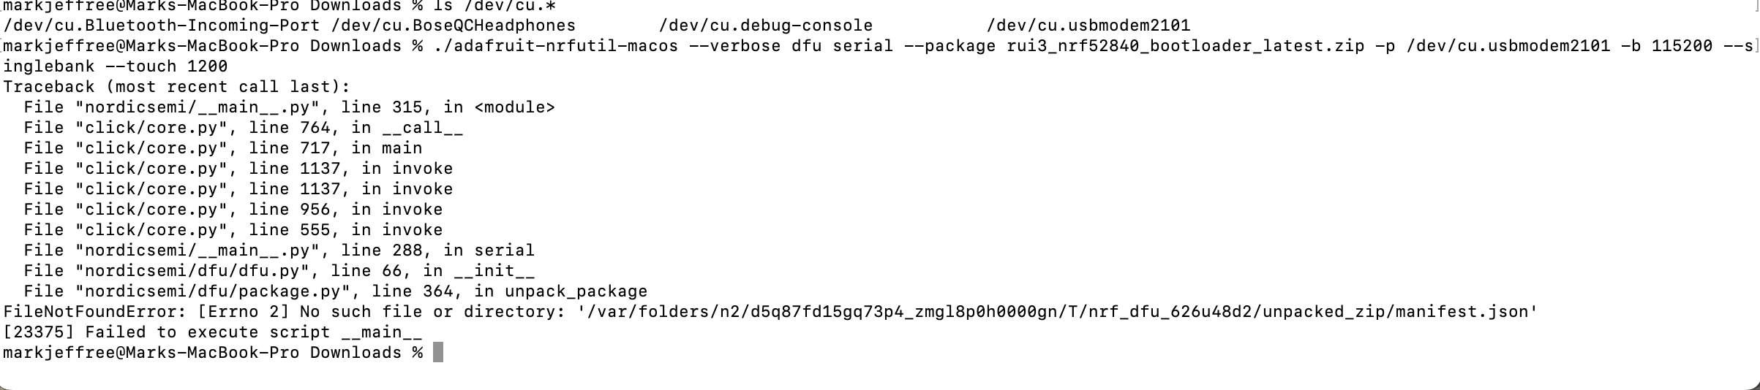Click the unpack_package function name
Viewport: 1760px width, 390px height.
[x=576, y=291]
